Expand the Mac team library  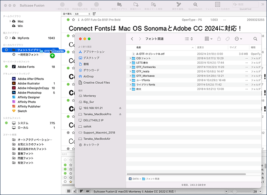pos(10,21)
